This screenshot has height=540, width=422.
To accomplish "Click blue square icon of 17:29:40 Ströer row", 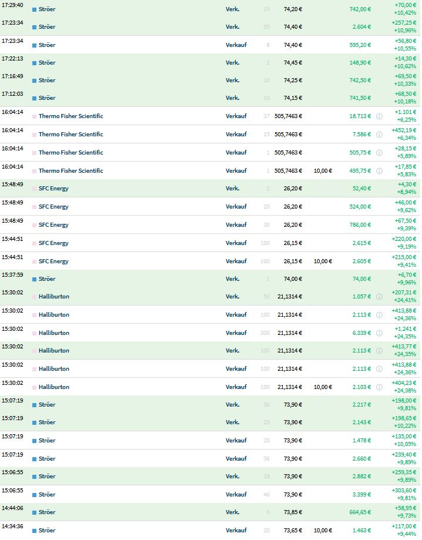I will pyautogui.click(x=34, y=10).
